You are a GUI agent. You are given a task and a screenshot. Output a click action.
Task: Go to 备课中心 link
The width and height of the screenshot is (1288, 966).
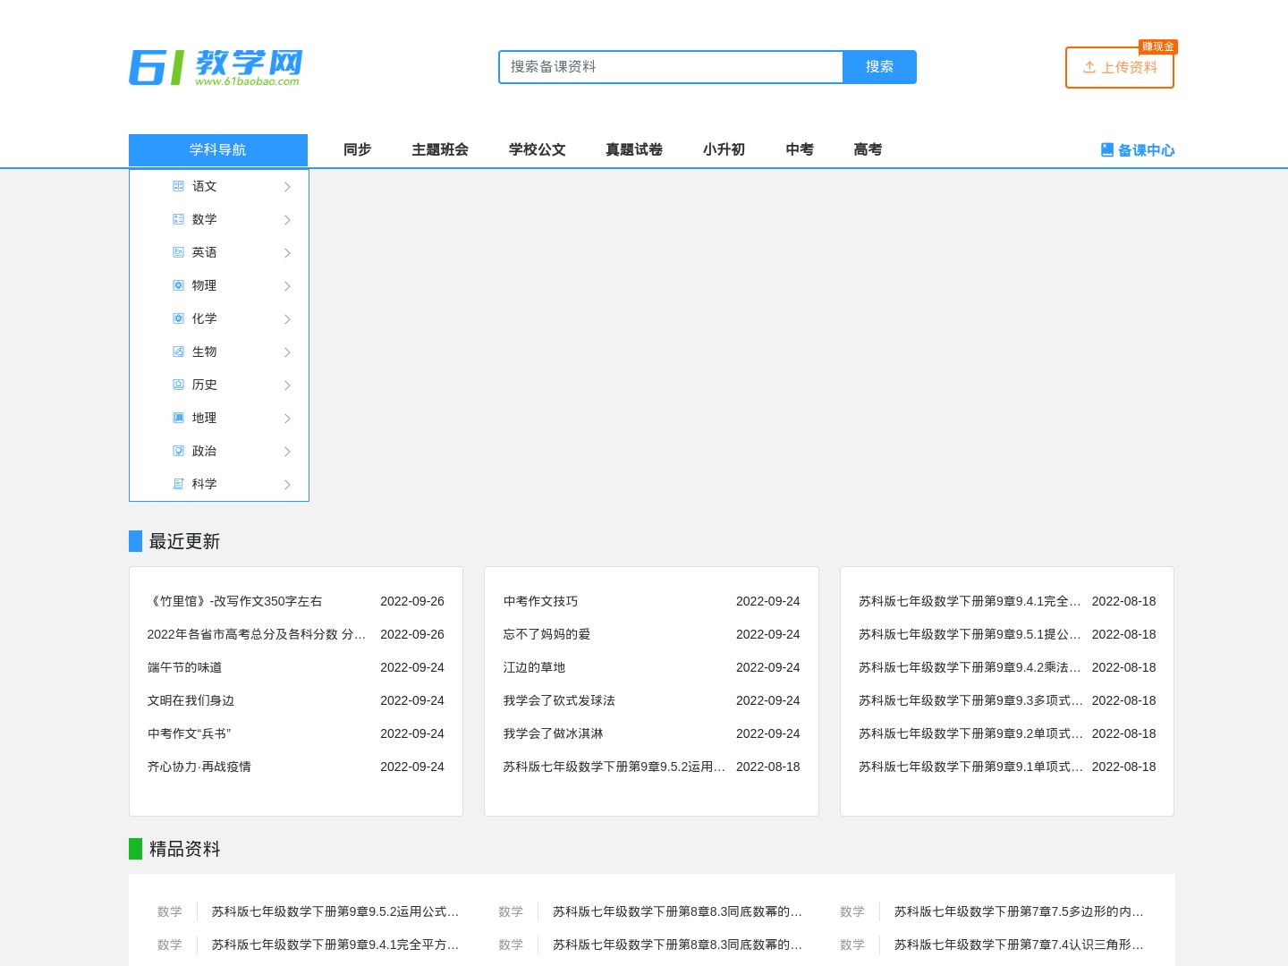tap(1137, 150)
